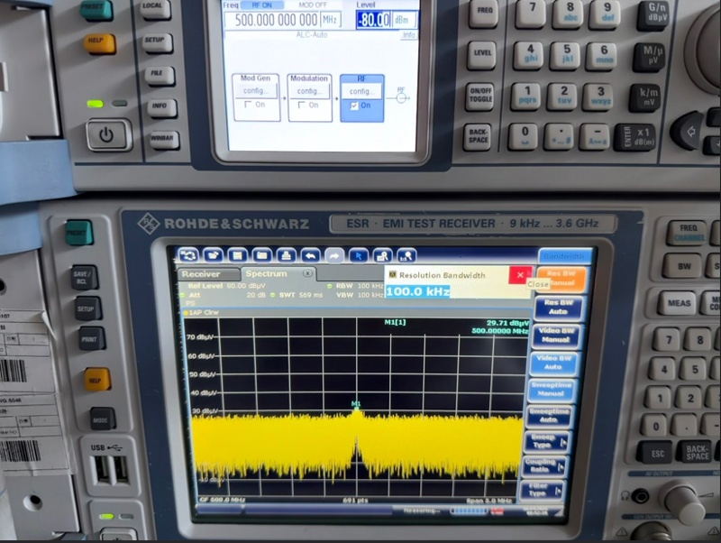Screen dimensions: 721x543
Task: Open the Bandwidth softkey menu header
Action: coord(564,256)
